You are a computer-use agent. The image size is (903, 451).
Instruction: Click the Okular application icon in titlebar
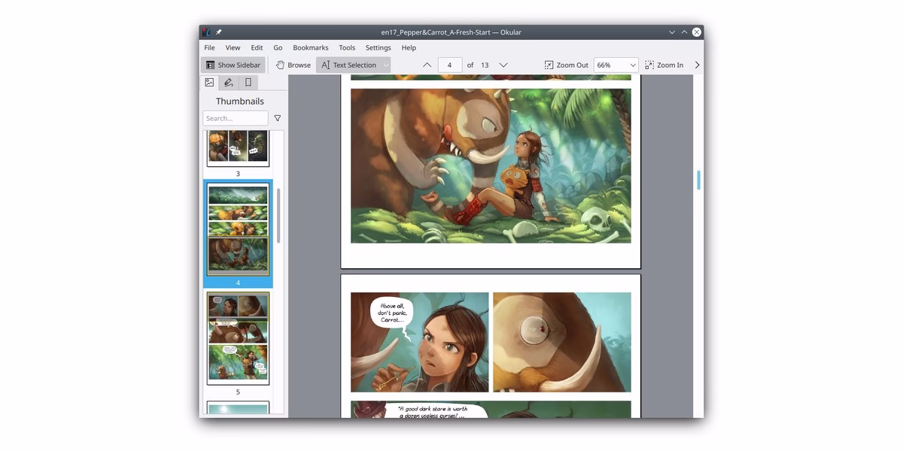206,32
